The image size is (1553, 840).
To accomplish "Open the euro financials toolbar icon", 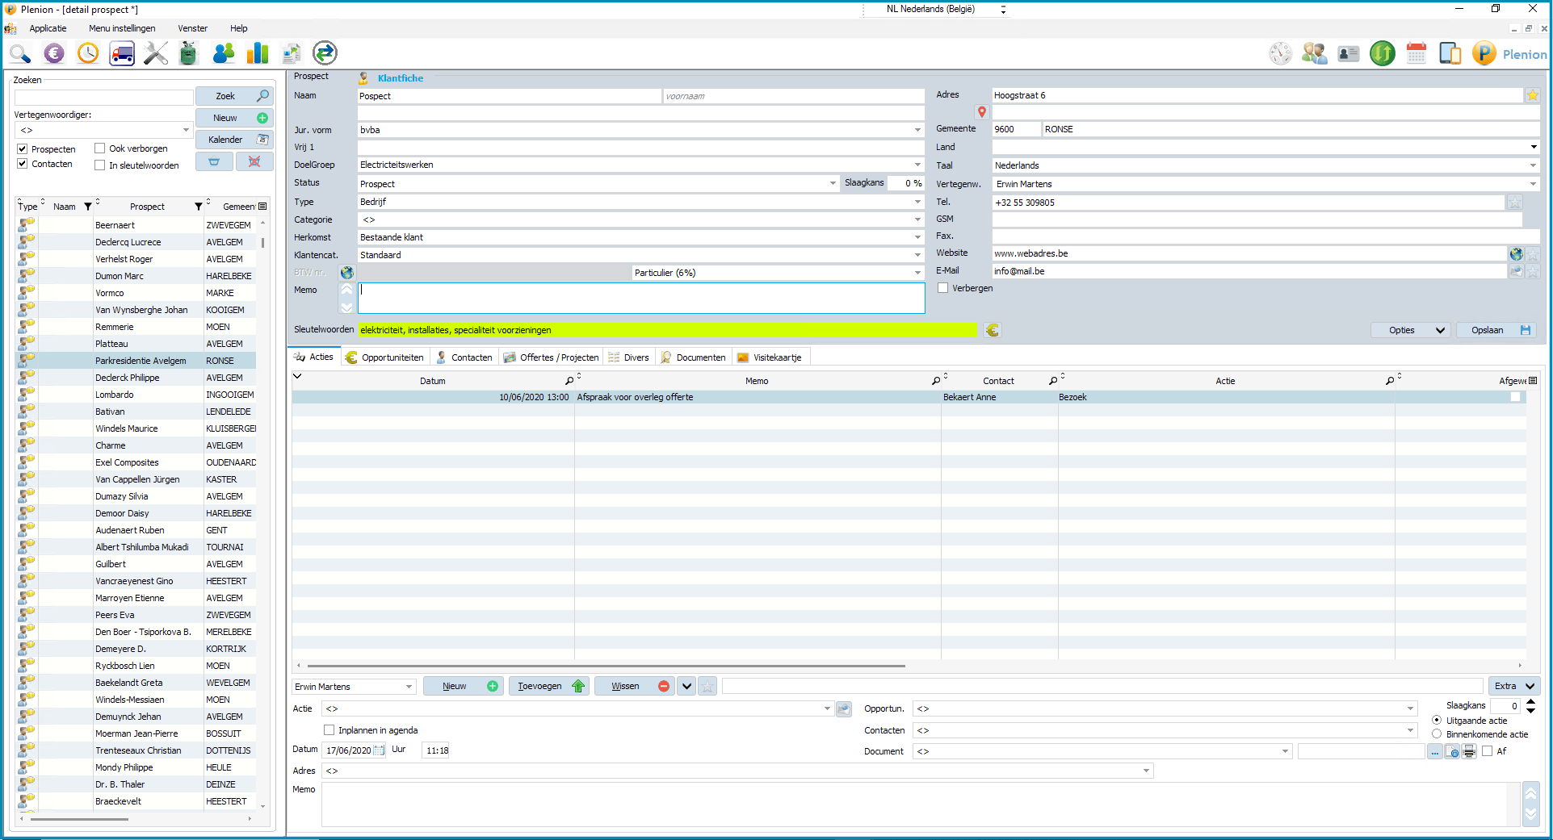I will tap(54, 53).
